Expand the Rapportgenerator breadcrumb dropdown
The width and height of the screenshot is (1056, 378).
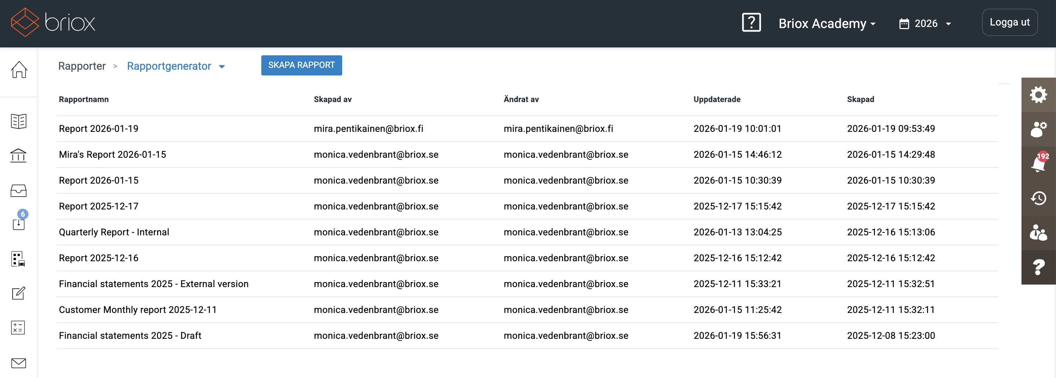tap(222, 67)
